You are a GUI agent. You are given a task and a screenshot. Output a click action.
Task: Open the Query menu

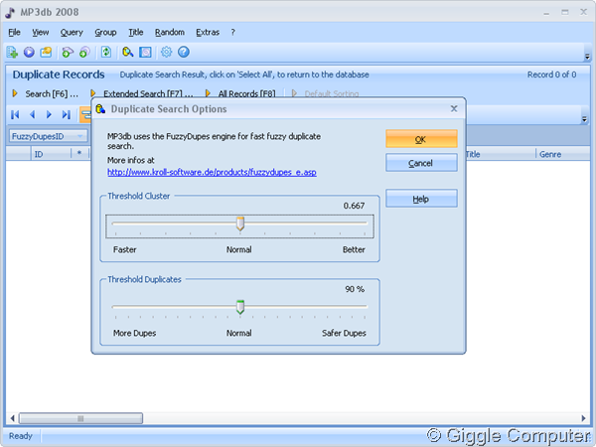pos(72,33)
